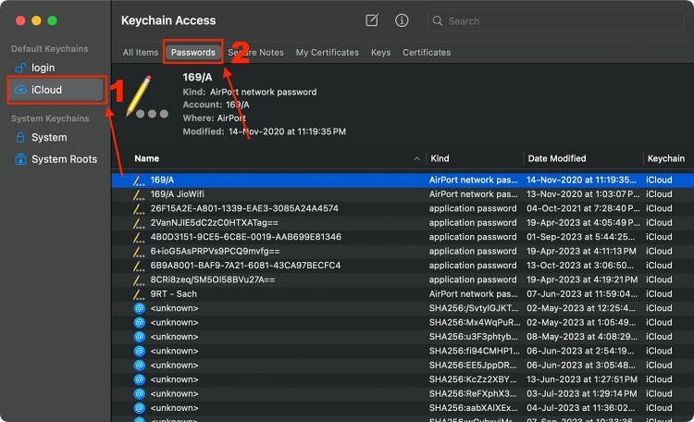This screenshot has width=694, height=422.
Task: Select entry 2VanNJIE5dC2zC0HTXATag==
Action: click(x=215, y=223)
